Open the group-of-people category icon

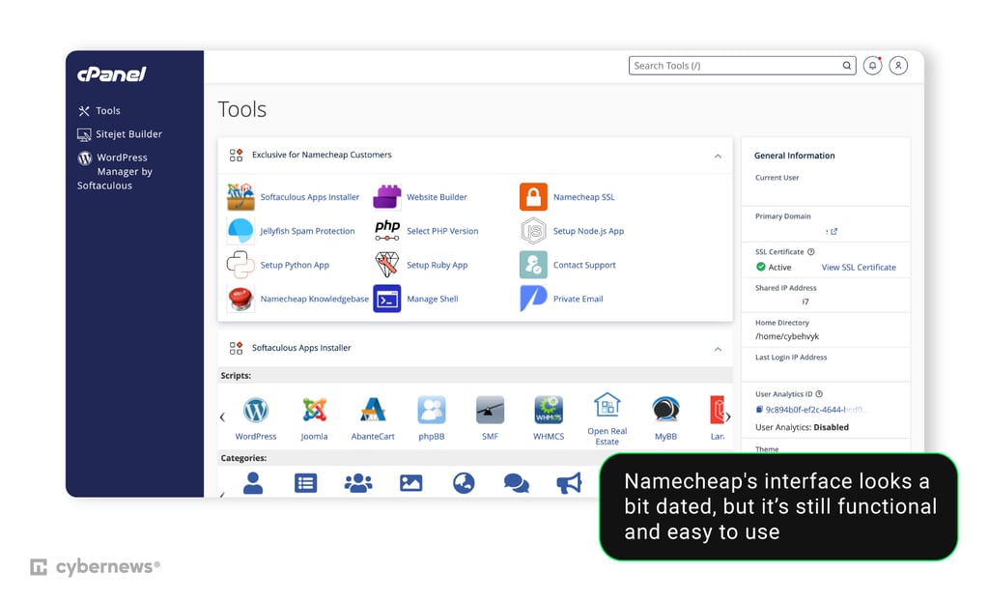358,483
